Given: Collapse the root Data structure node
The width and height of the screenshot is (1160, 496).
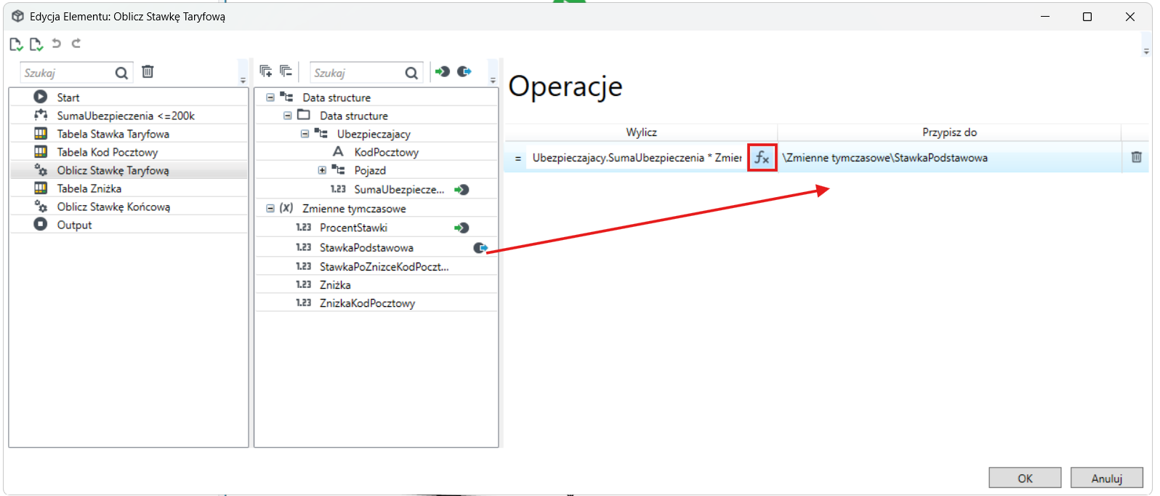Looking at the screenshot, I should click(270, 97).
